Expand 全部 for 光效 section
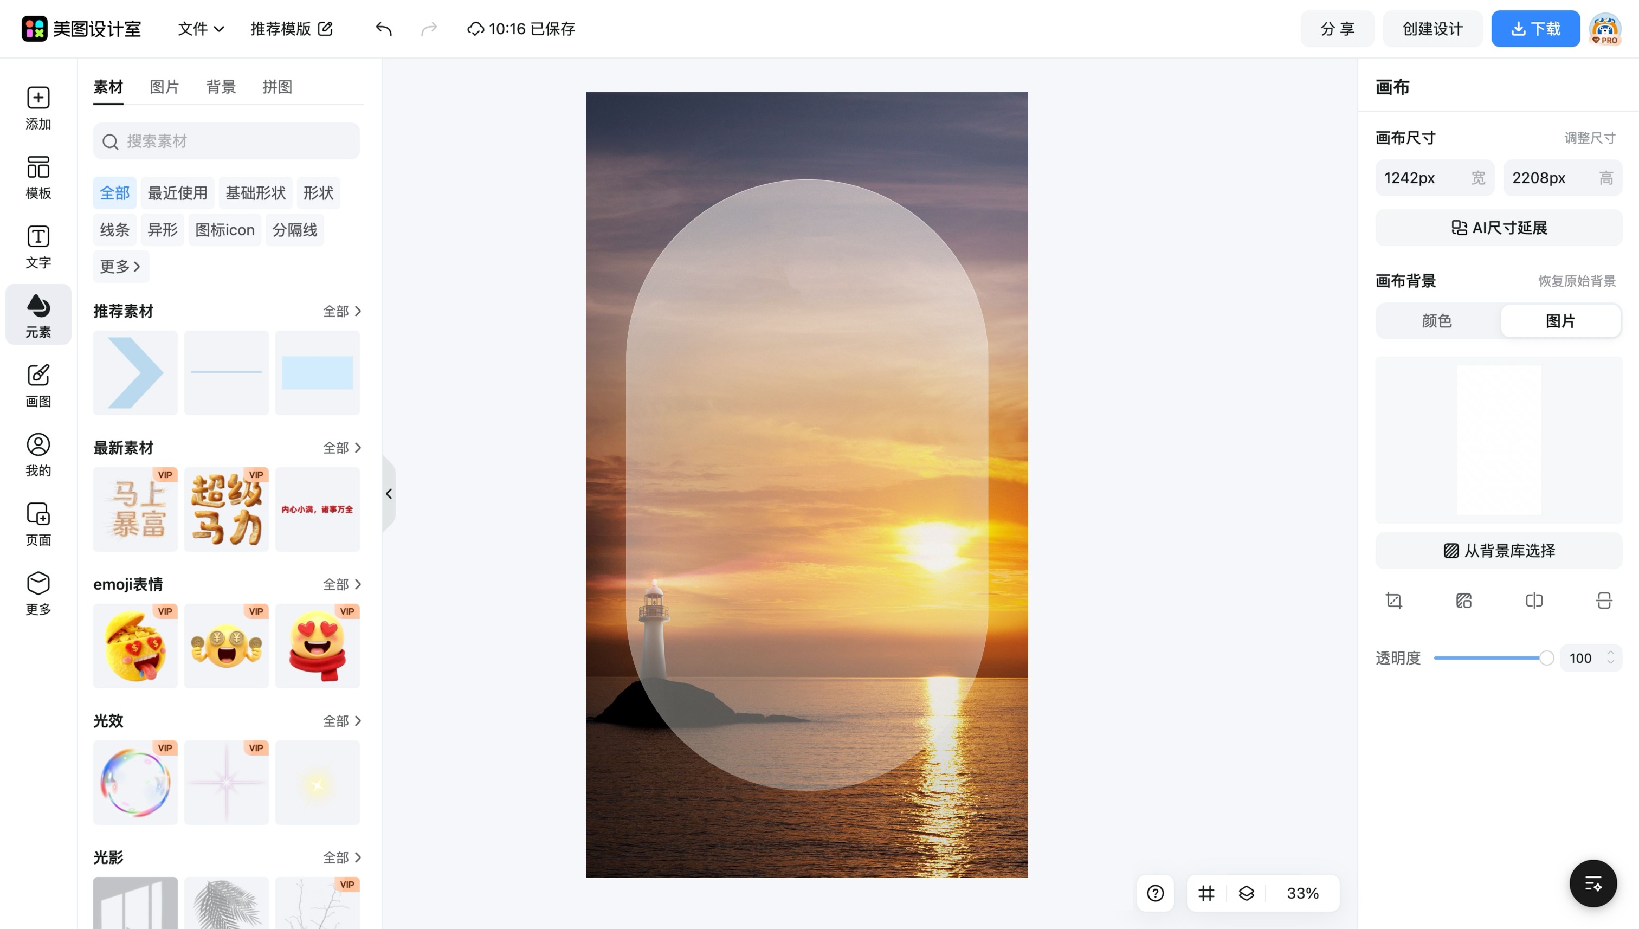The image size is (1639, 929). (342, 721)
